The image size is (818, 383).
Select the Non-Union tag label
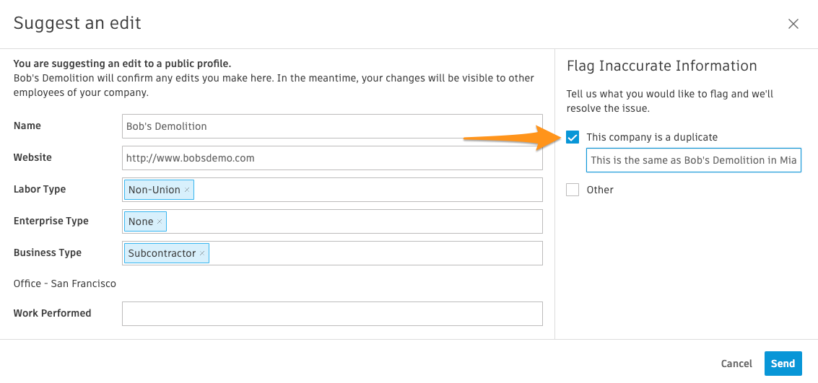[x=154, y=190]
